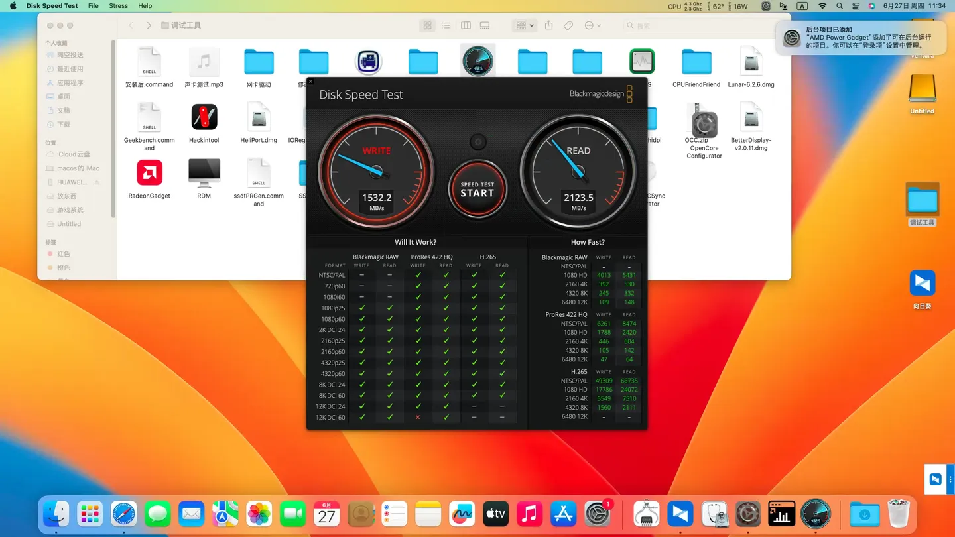
Task: Open Activity Monitor from the Dock
Action: tap(781, 514)
